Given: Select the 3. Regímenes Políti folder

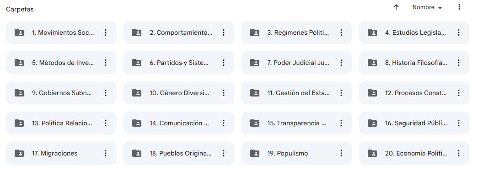Looking at the screenshot, I should 296,32.
